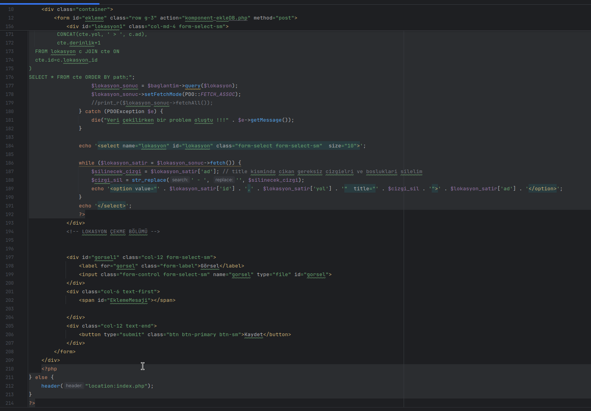The height and width of the screenshot is (411, 591).
Task: Click $cizgi_sil variable on line 188
Action: pyautogui.click(x=107, y=180)
